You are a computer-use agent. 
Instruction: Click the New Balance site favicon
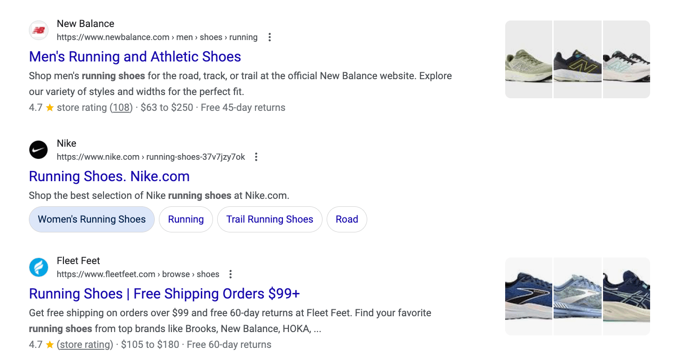39,30
